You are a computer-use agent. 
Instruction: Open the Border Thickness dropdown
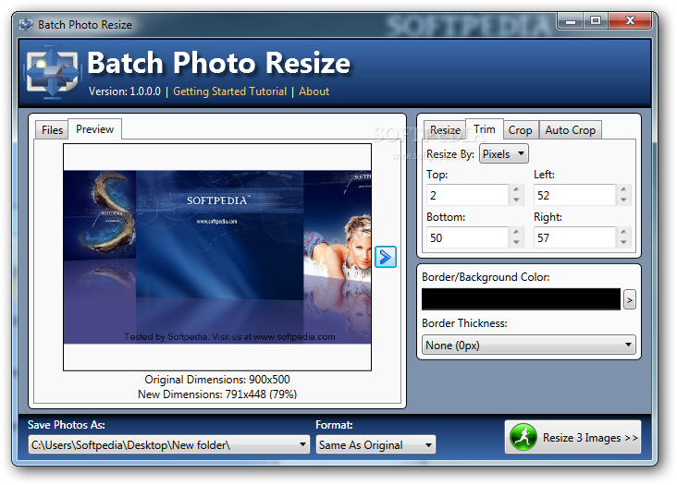click(x=528, y=345)
